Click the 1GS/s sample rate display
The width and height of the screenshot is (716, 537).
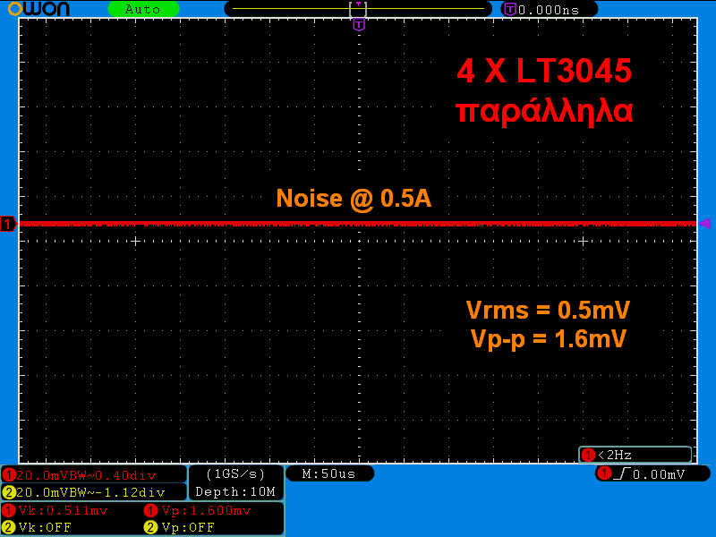coord(235,473)
